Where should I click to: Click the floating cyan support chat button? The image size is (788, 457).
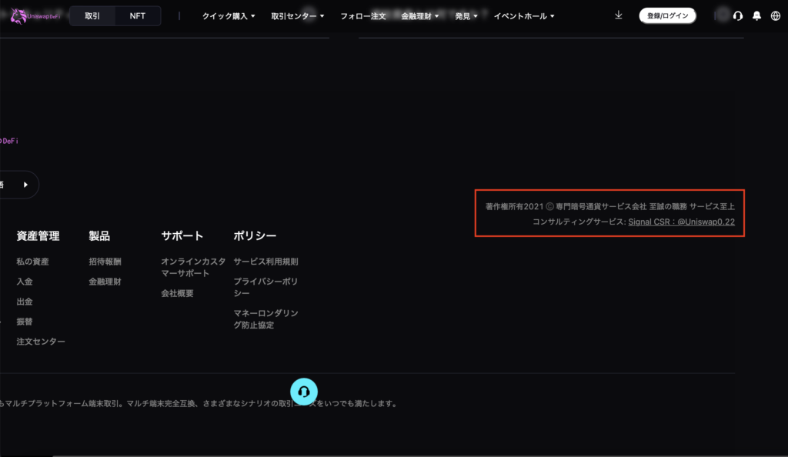[x=304, y=391]
